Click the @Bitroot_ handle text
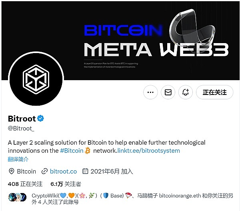240x211 pixels. 21,128
